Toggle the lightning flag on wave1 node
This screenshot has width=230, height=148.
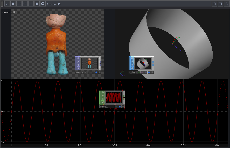click(103, 96)
